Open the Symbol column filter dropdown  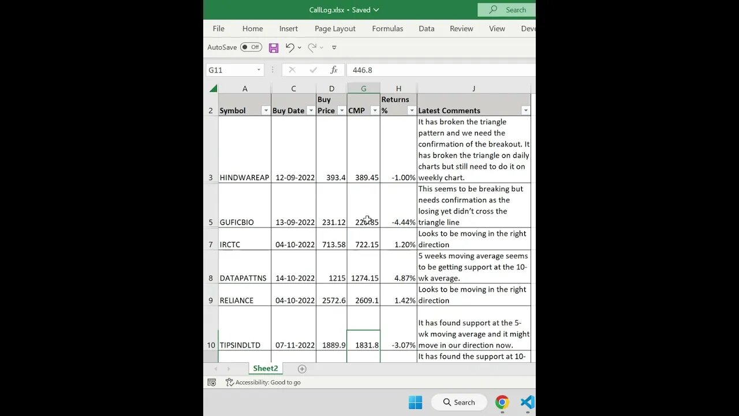(x=266, y=110)
